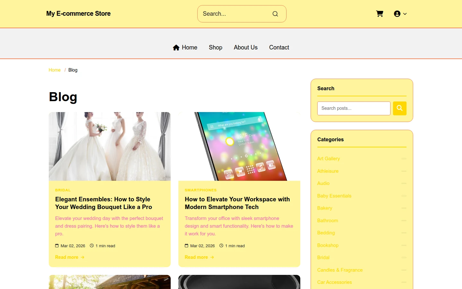
Task: Focus the header Search field
Action: pos(242,14)
